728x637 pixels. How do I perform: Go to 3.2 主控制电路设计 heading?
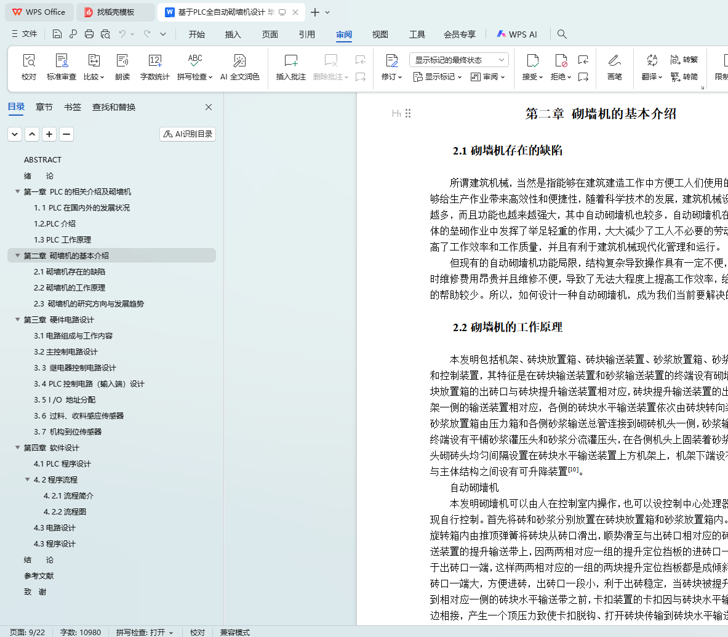tap(65, 351)
